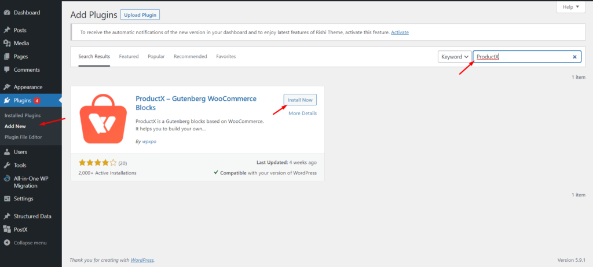Switch to Popular tab
The height and width of the screenshot is (267, 593).
pos(156,56)
